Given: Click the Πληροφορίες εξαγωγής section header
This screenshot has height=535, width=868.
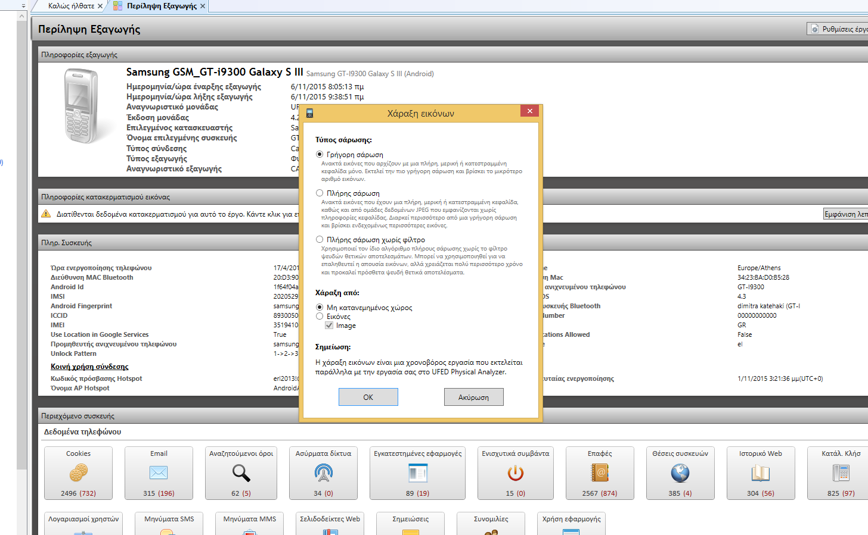Looking at the screenshot, I should coord(453,55).
